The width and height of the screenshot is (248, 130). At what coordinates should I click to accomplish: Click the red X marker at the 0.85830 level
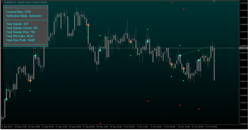coord(199,109)
